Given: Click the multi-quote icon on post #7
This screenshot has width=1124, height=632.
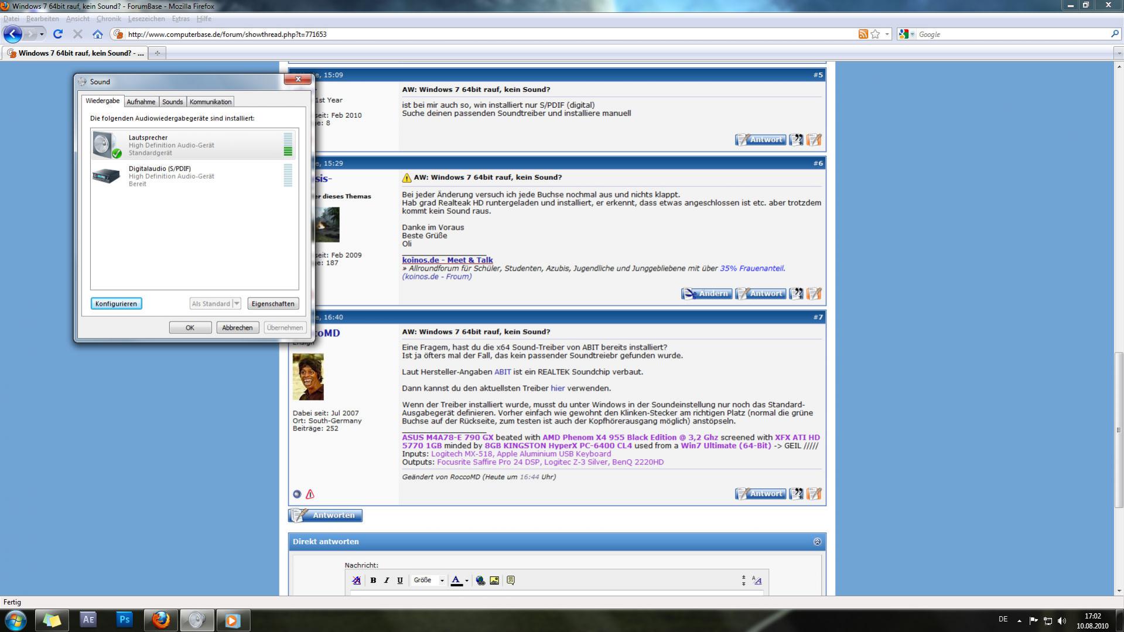Looking at the screenshot, I should click(796, 494).
